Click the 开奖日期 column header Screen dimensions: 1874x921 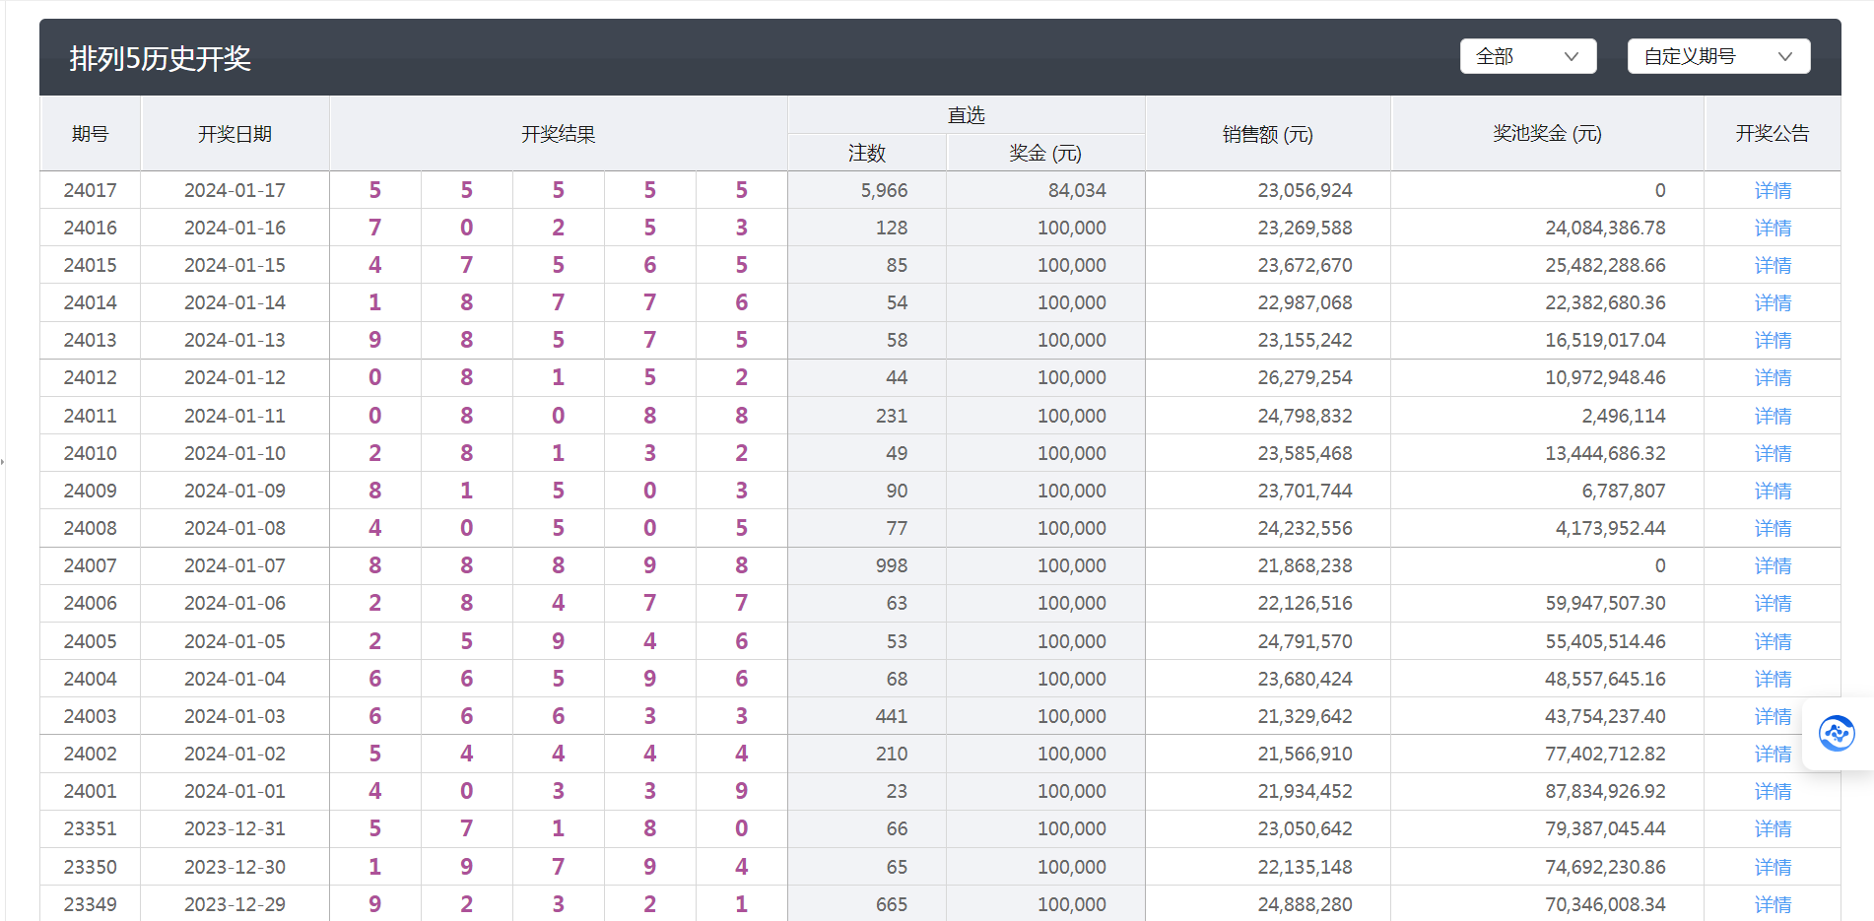pos(235,133)
